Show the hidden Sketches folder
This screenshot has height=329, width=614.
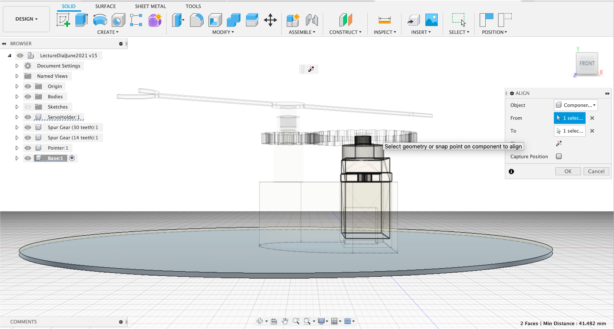click(x=28, y=107)
